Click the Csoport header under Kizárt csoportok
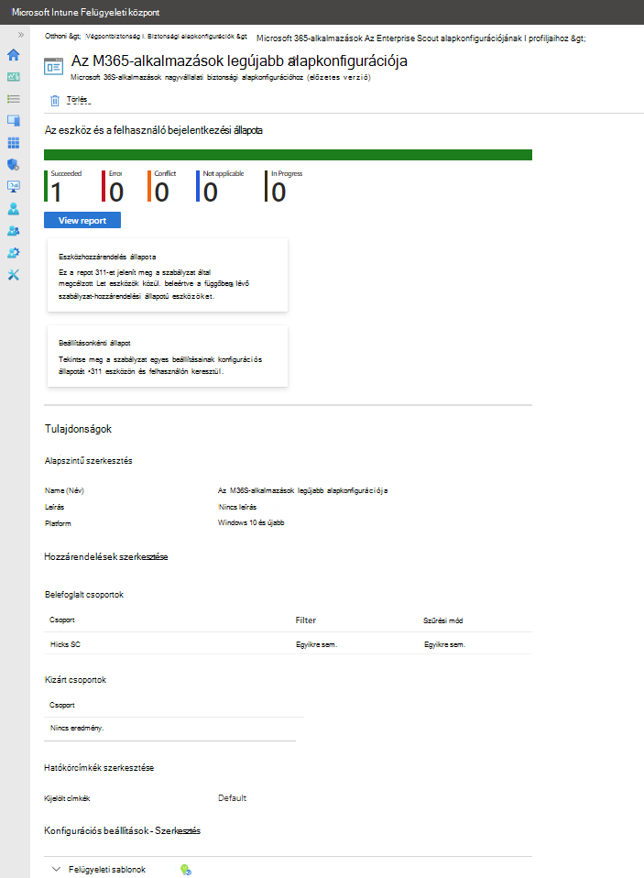This screenshot has width=644, height=878. [62, 705]
